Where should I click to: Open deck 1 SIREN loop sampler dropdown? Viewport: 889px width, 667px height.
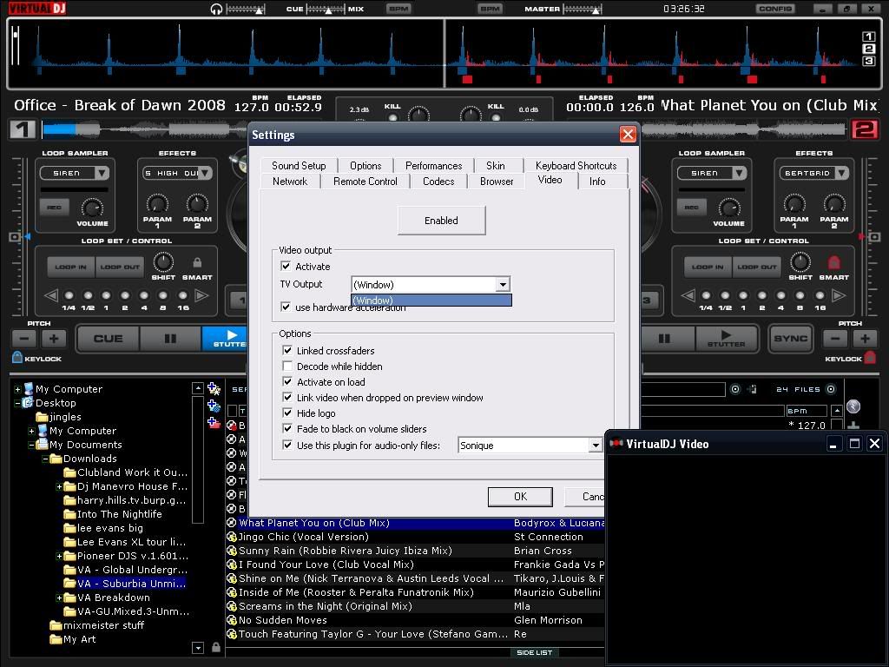tap(102, 173)
